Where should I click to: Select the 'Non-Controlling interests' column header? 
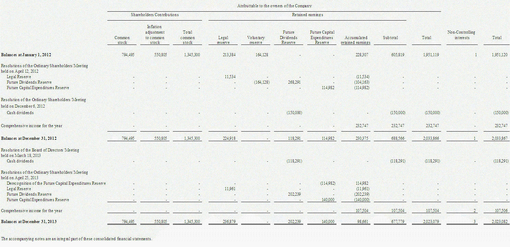coord(462,35)
